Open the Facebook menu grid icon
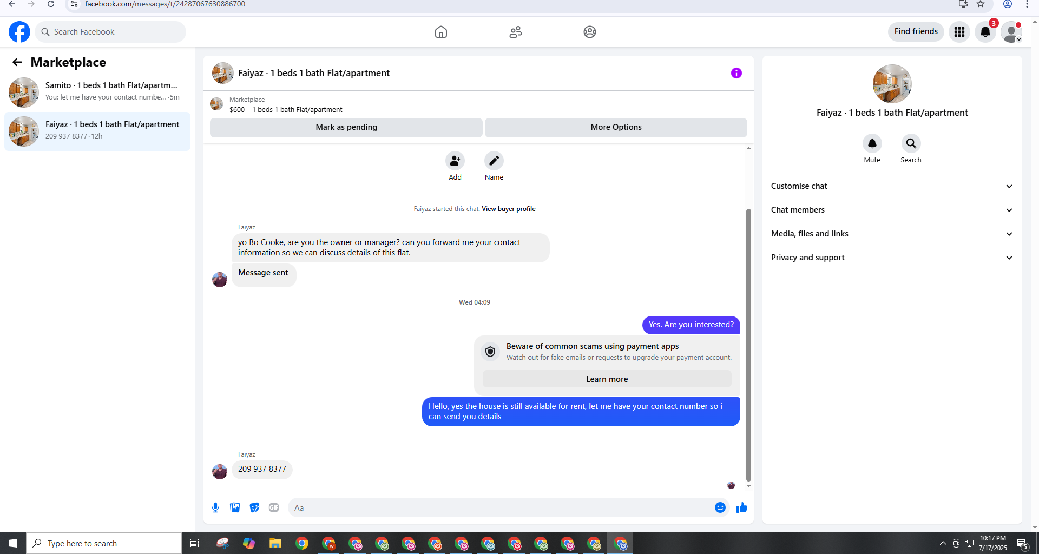The height and width of the screenshot is (554, 1039). 959,32
